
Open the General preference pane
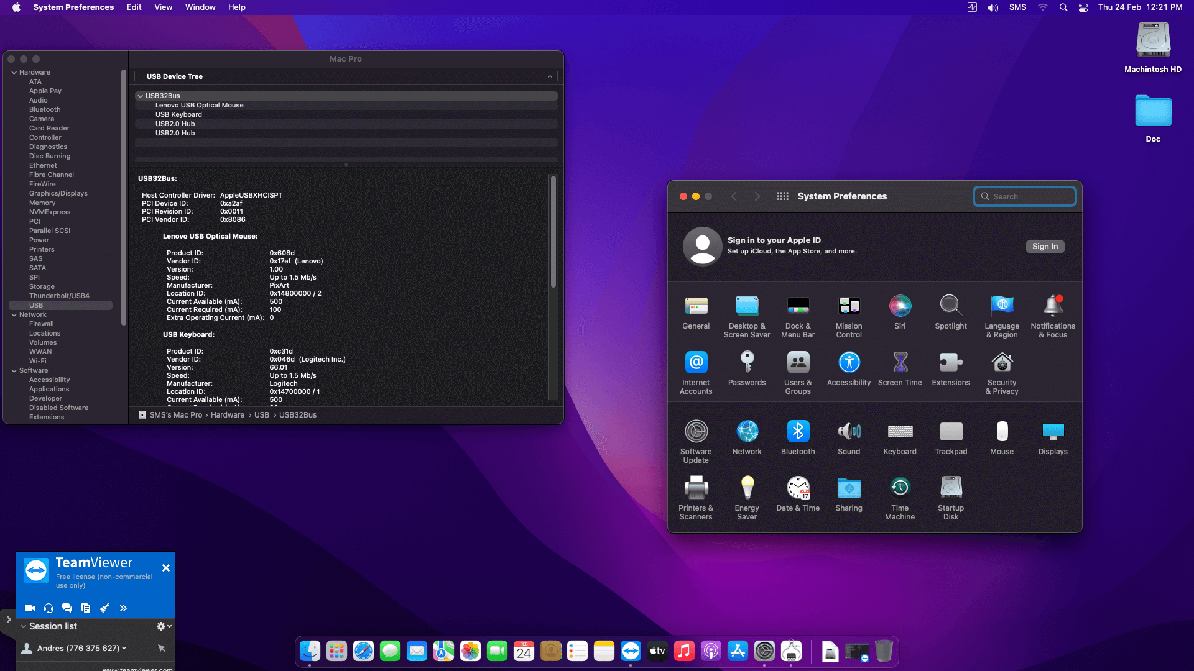pos(696,313)
